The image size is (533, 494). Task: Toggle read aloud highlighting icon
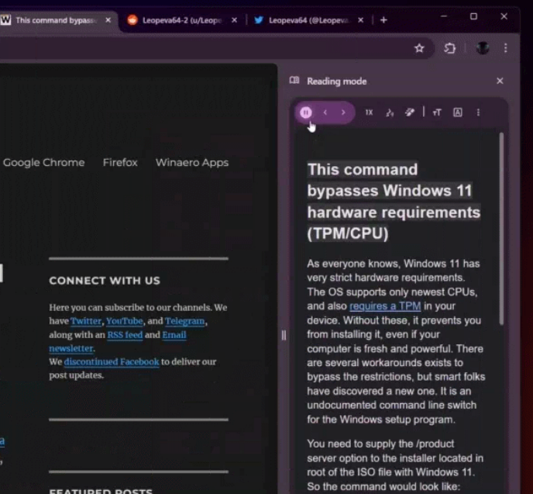click(x=410, y=112)
